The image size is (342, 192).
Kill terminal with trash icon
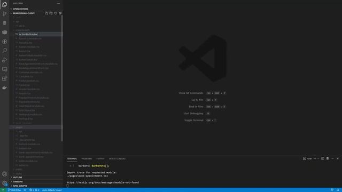[x=328, y=158]
